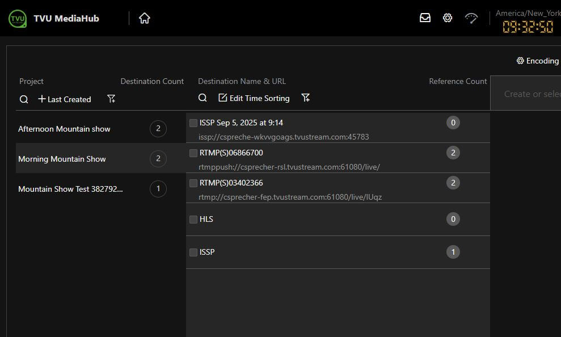Open the settings gear icon

[x=448, y=18]
